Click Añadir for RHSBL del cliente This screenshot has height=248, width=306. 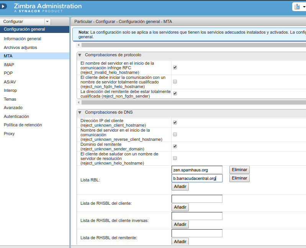pos(180,207)
